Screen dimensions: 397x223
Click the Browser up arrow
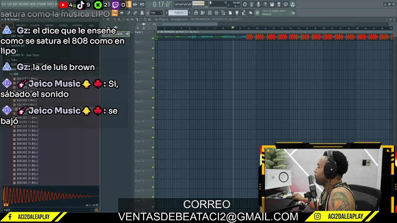coord(5,19)
